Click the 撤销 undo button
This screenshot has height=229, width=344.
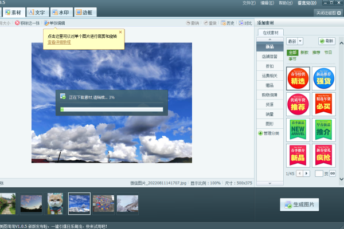[193, 23]
